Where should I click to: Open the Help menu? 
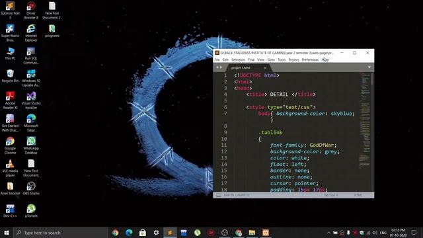tap(325, 59)
